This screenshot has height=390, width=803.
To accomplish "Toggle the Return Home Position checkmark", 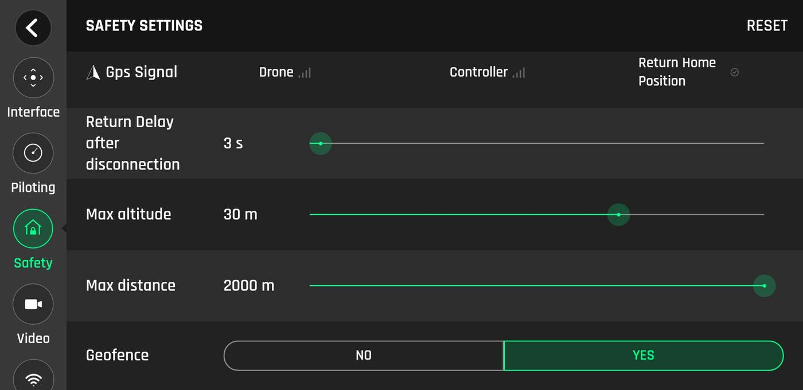I will click(x=734, y=72).
